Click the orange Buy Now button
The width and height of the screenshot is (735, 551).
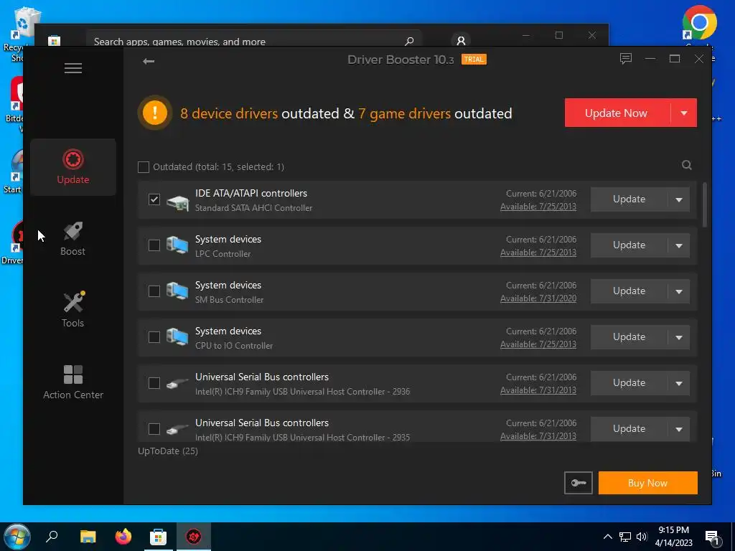coord(648,483)
